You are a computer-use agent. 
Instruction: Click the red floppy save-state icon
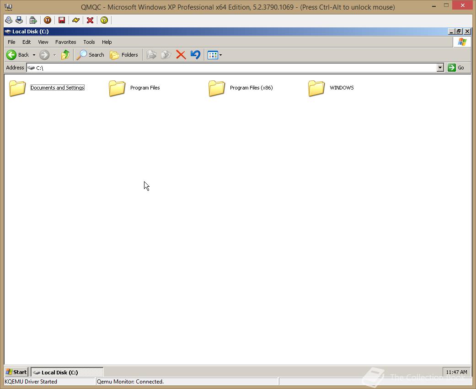tap(62, 20)
